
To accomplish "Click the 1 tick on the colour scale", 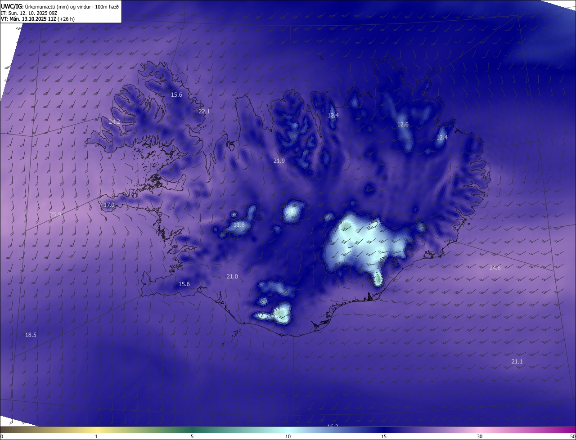I will coord(97,437).
